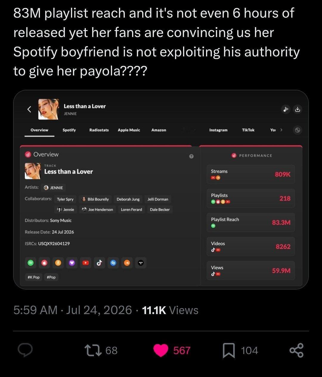Tap the reply comment bubble icon
This screenshot has height=377, width=322.
coord(25,350)
